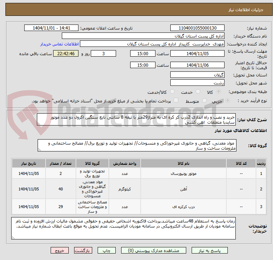Click اطلاعات کالاهای مورد نیاز section title

[240, 131]
